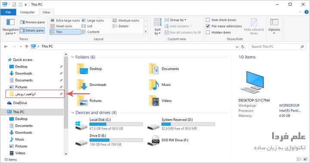Image resolution: width=310 pixels, height=163 pixels.
Task: Click the refresh icon beside address bar
Action: [243, 47]
